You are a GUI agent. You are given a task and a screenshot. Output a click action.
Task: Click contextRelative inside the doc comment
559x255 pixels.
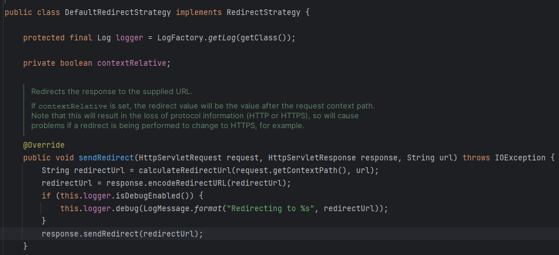(x=73, y=106)
